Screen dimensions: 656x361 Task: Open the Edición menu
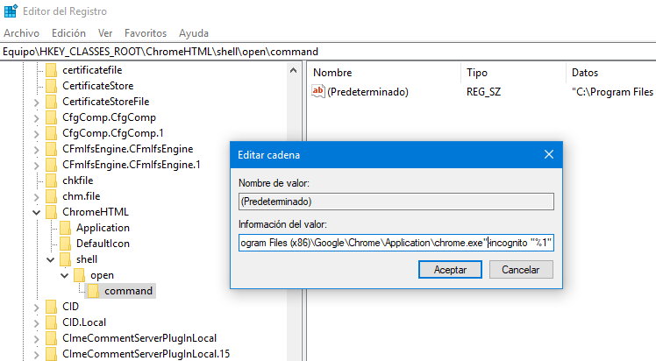(68, 32)
